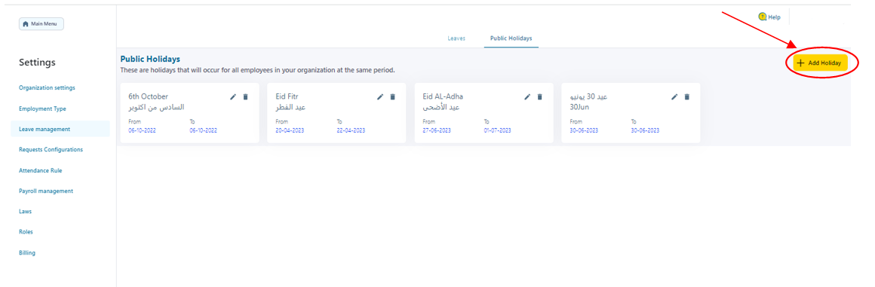Go to Attendance Rule settings
Screen dimensions: 875x287
tap(40, 170)
